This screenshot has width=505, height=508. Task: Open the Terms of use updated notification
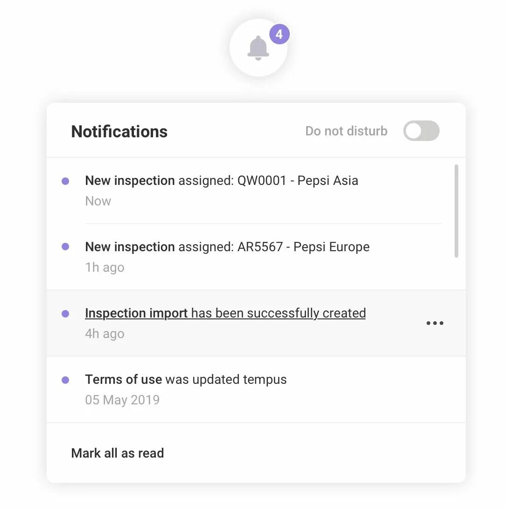[186, 380]
